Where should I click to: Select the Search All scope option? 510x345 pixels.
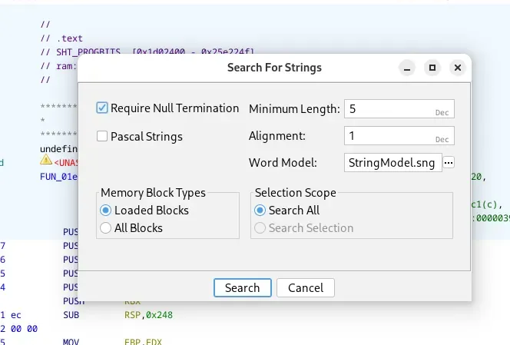pos(260,211)
